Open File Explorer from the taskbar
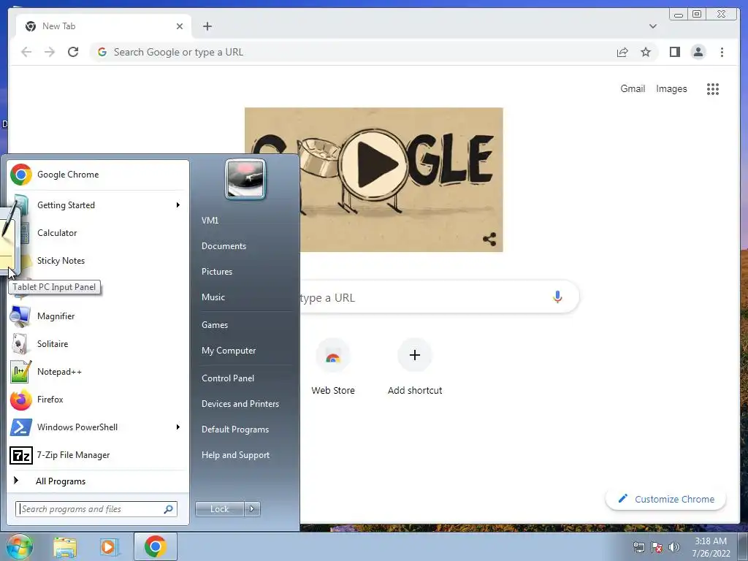 pos(65,547)
